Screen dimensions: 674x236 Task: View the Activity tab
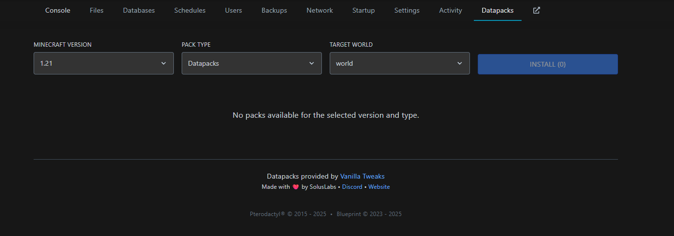(x=450, y=10)
